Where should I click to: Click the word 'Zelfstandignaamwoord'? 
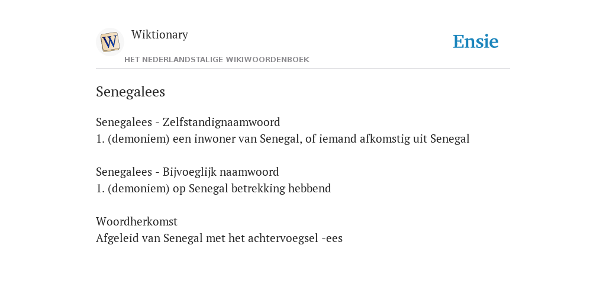[221, 122]
